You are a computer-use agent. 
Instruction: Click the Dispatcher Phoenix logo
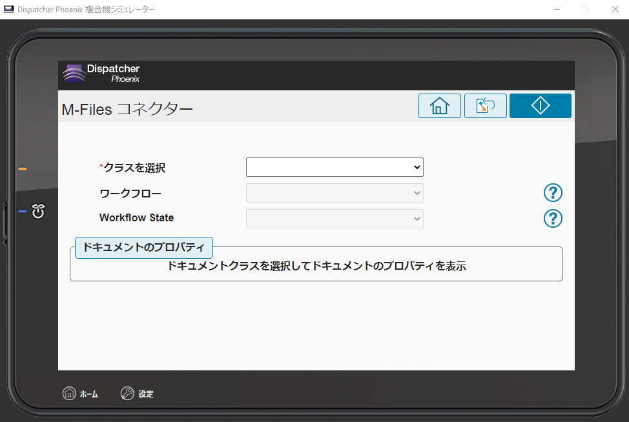point(101,74)
